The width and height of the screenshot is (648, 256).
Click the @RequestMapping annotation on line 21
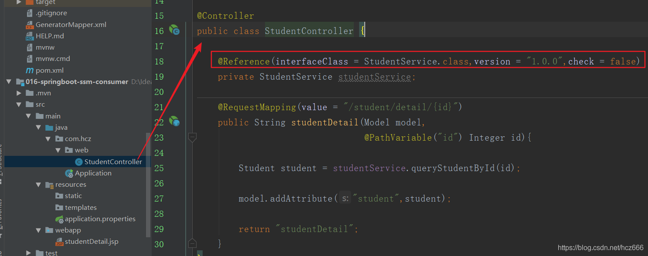257,107
